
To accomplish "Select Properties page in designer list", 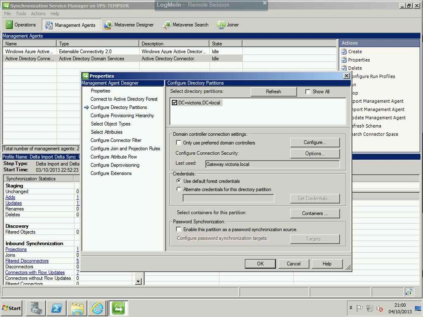I will click(100, 91).
